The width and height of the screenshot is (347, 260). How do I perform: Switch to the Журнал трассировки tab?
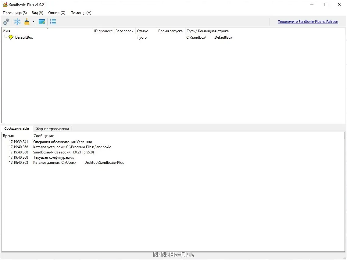click(x=52, y=129)
